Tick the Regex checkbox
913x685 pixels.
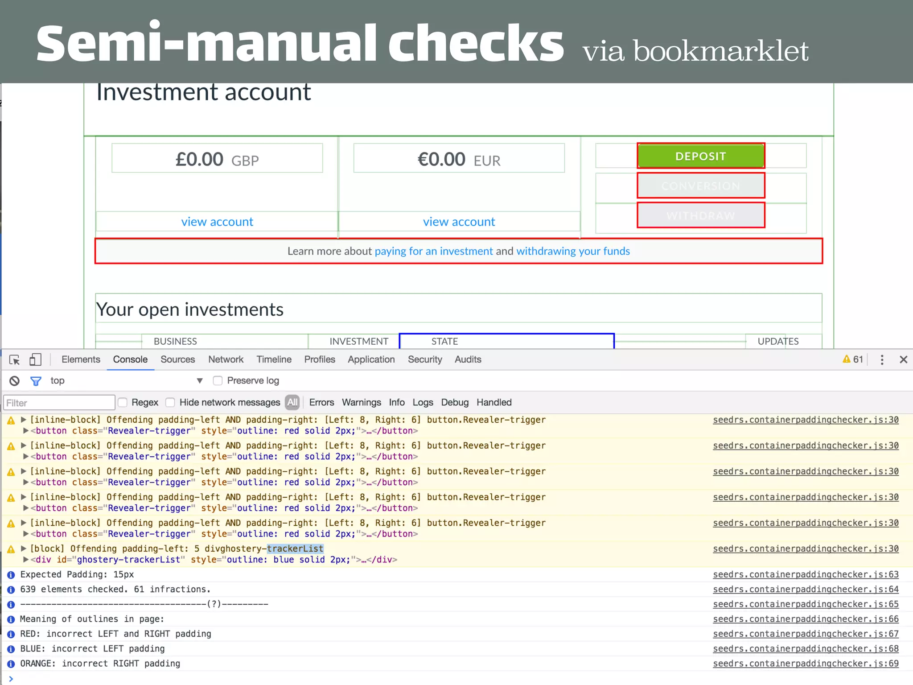pos(123,403)
